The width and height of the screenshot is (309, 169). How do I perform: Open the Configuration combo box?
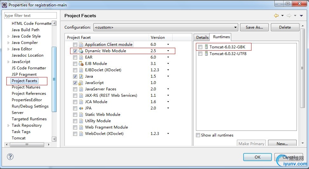point(165,27)
